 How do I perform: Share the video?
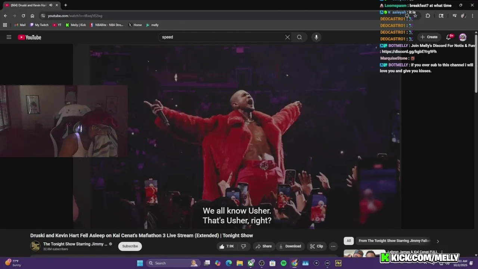264,246
